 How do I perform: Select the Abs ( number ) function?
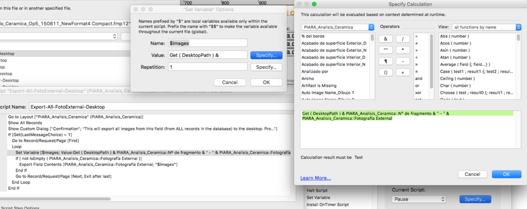click(454, 36)
